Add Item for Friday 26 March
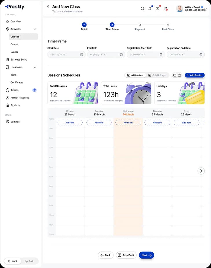The height and width of the screenshot is (268, 211). tap(186, 123)
